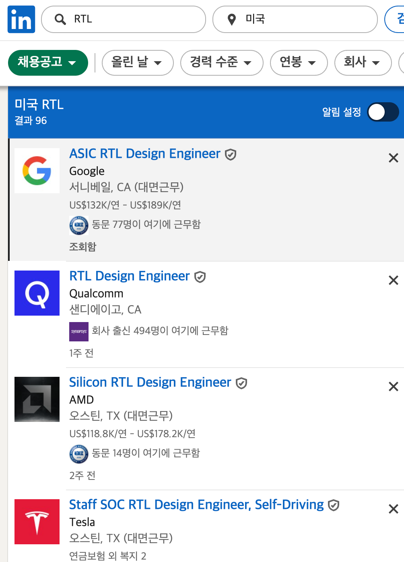The height and width of the screenshot is (562, 404).
Task: Dismiss the Google job posting with X
Action: pyautogui.click(x=393, y=158)
